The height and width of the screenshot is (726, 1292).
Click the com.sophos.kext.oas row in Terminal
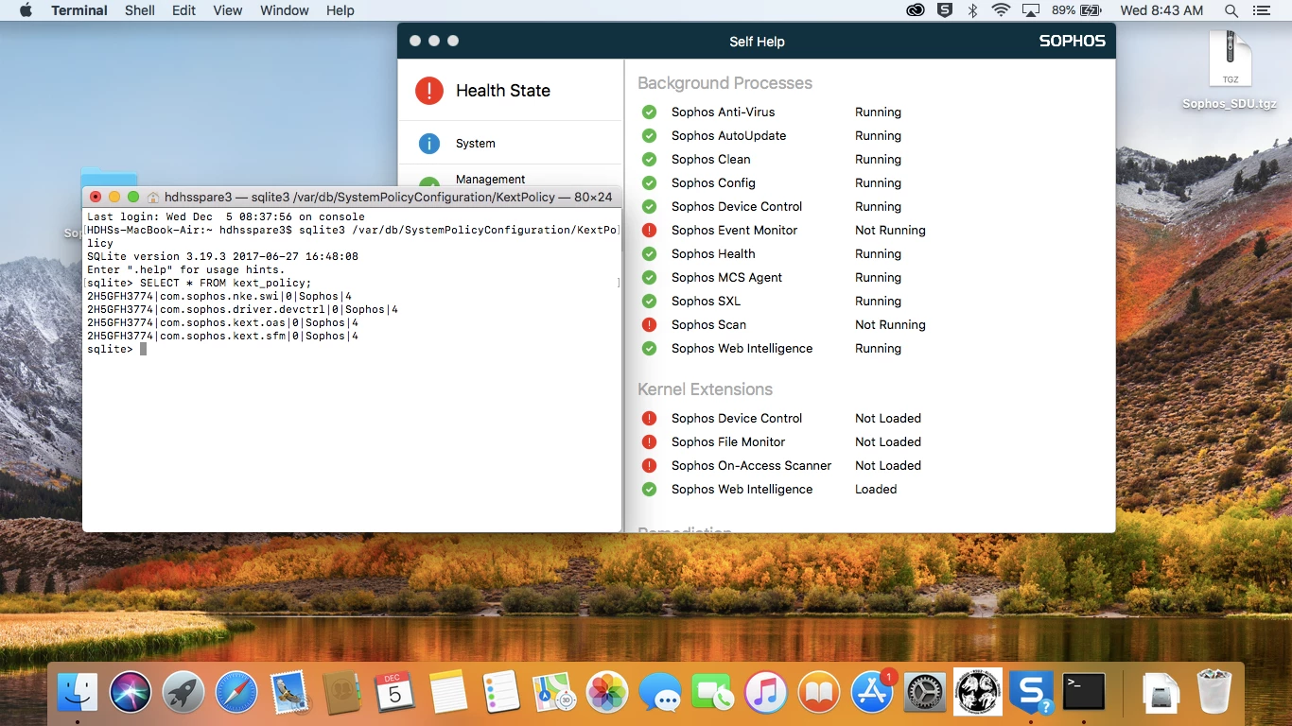pyautogui.click(x=222, y=322)
